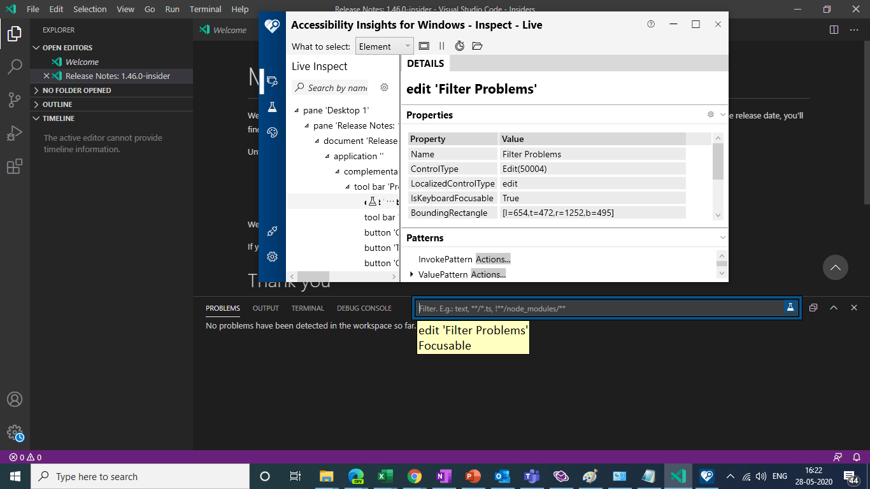Select the Tests tool in Accessibility Insights sidebar
This screenshot has width=870, height=489.
272,106
